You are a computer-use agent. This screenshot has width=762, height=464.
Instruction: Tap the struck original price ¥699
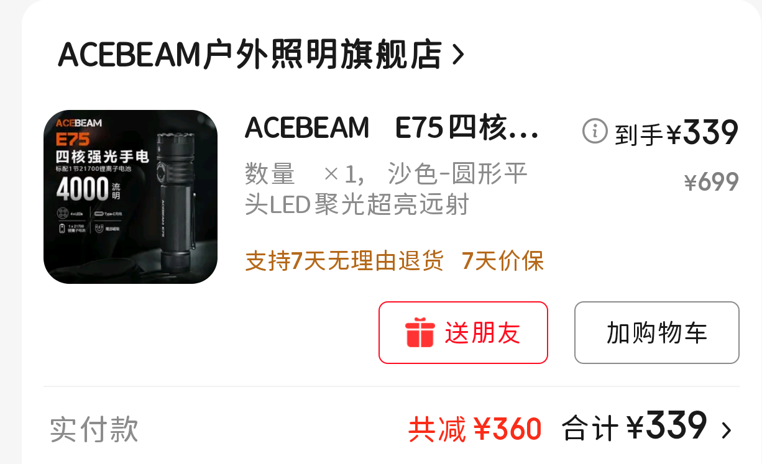coord(711,182)
